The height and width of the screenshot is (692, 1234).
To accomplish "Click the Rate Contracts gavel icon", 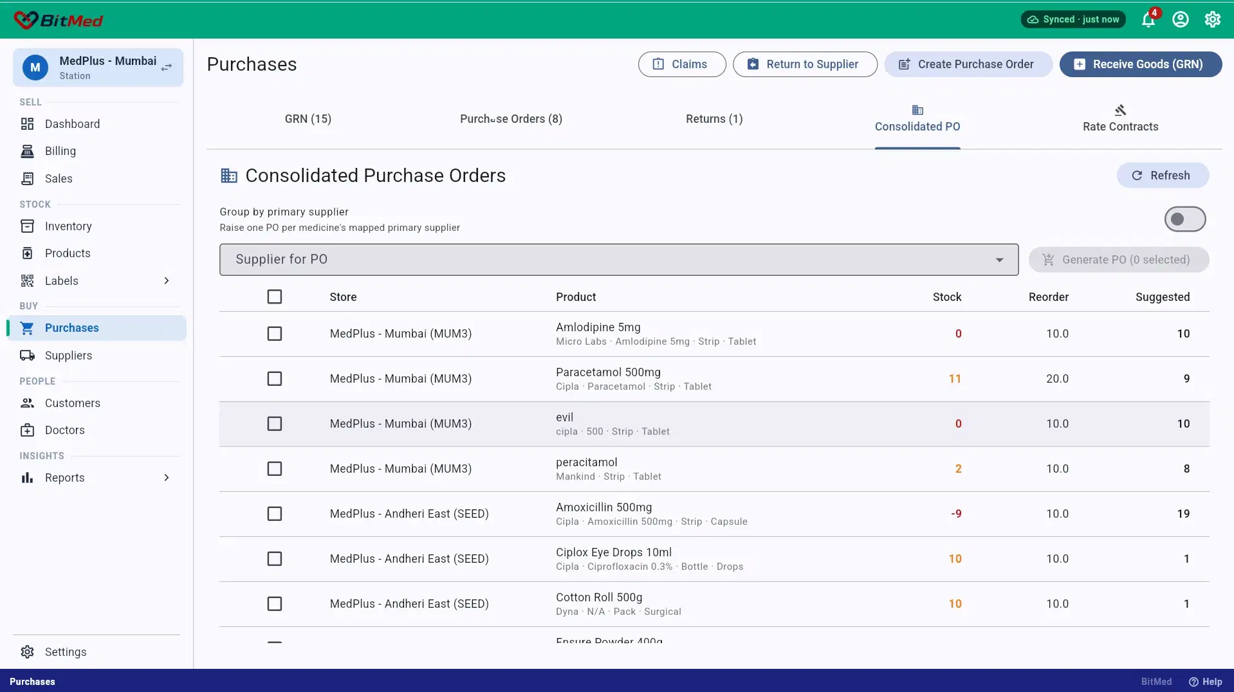I will [x=1120, y=110].
